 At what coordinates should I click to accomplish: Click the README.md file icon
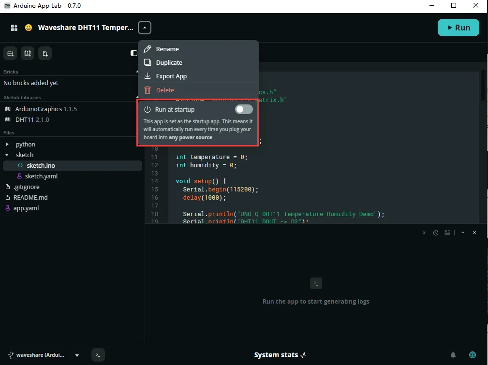pyautogui.click(x=8, y=197)
